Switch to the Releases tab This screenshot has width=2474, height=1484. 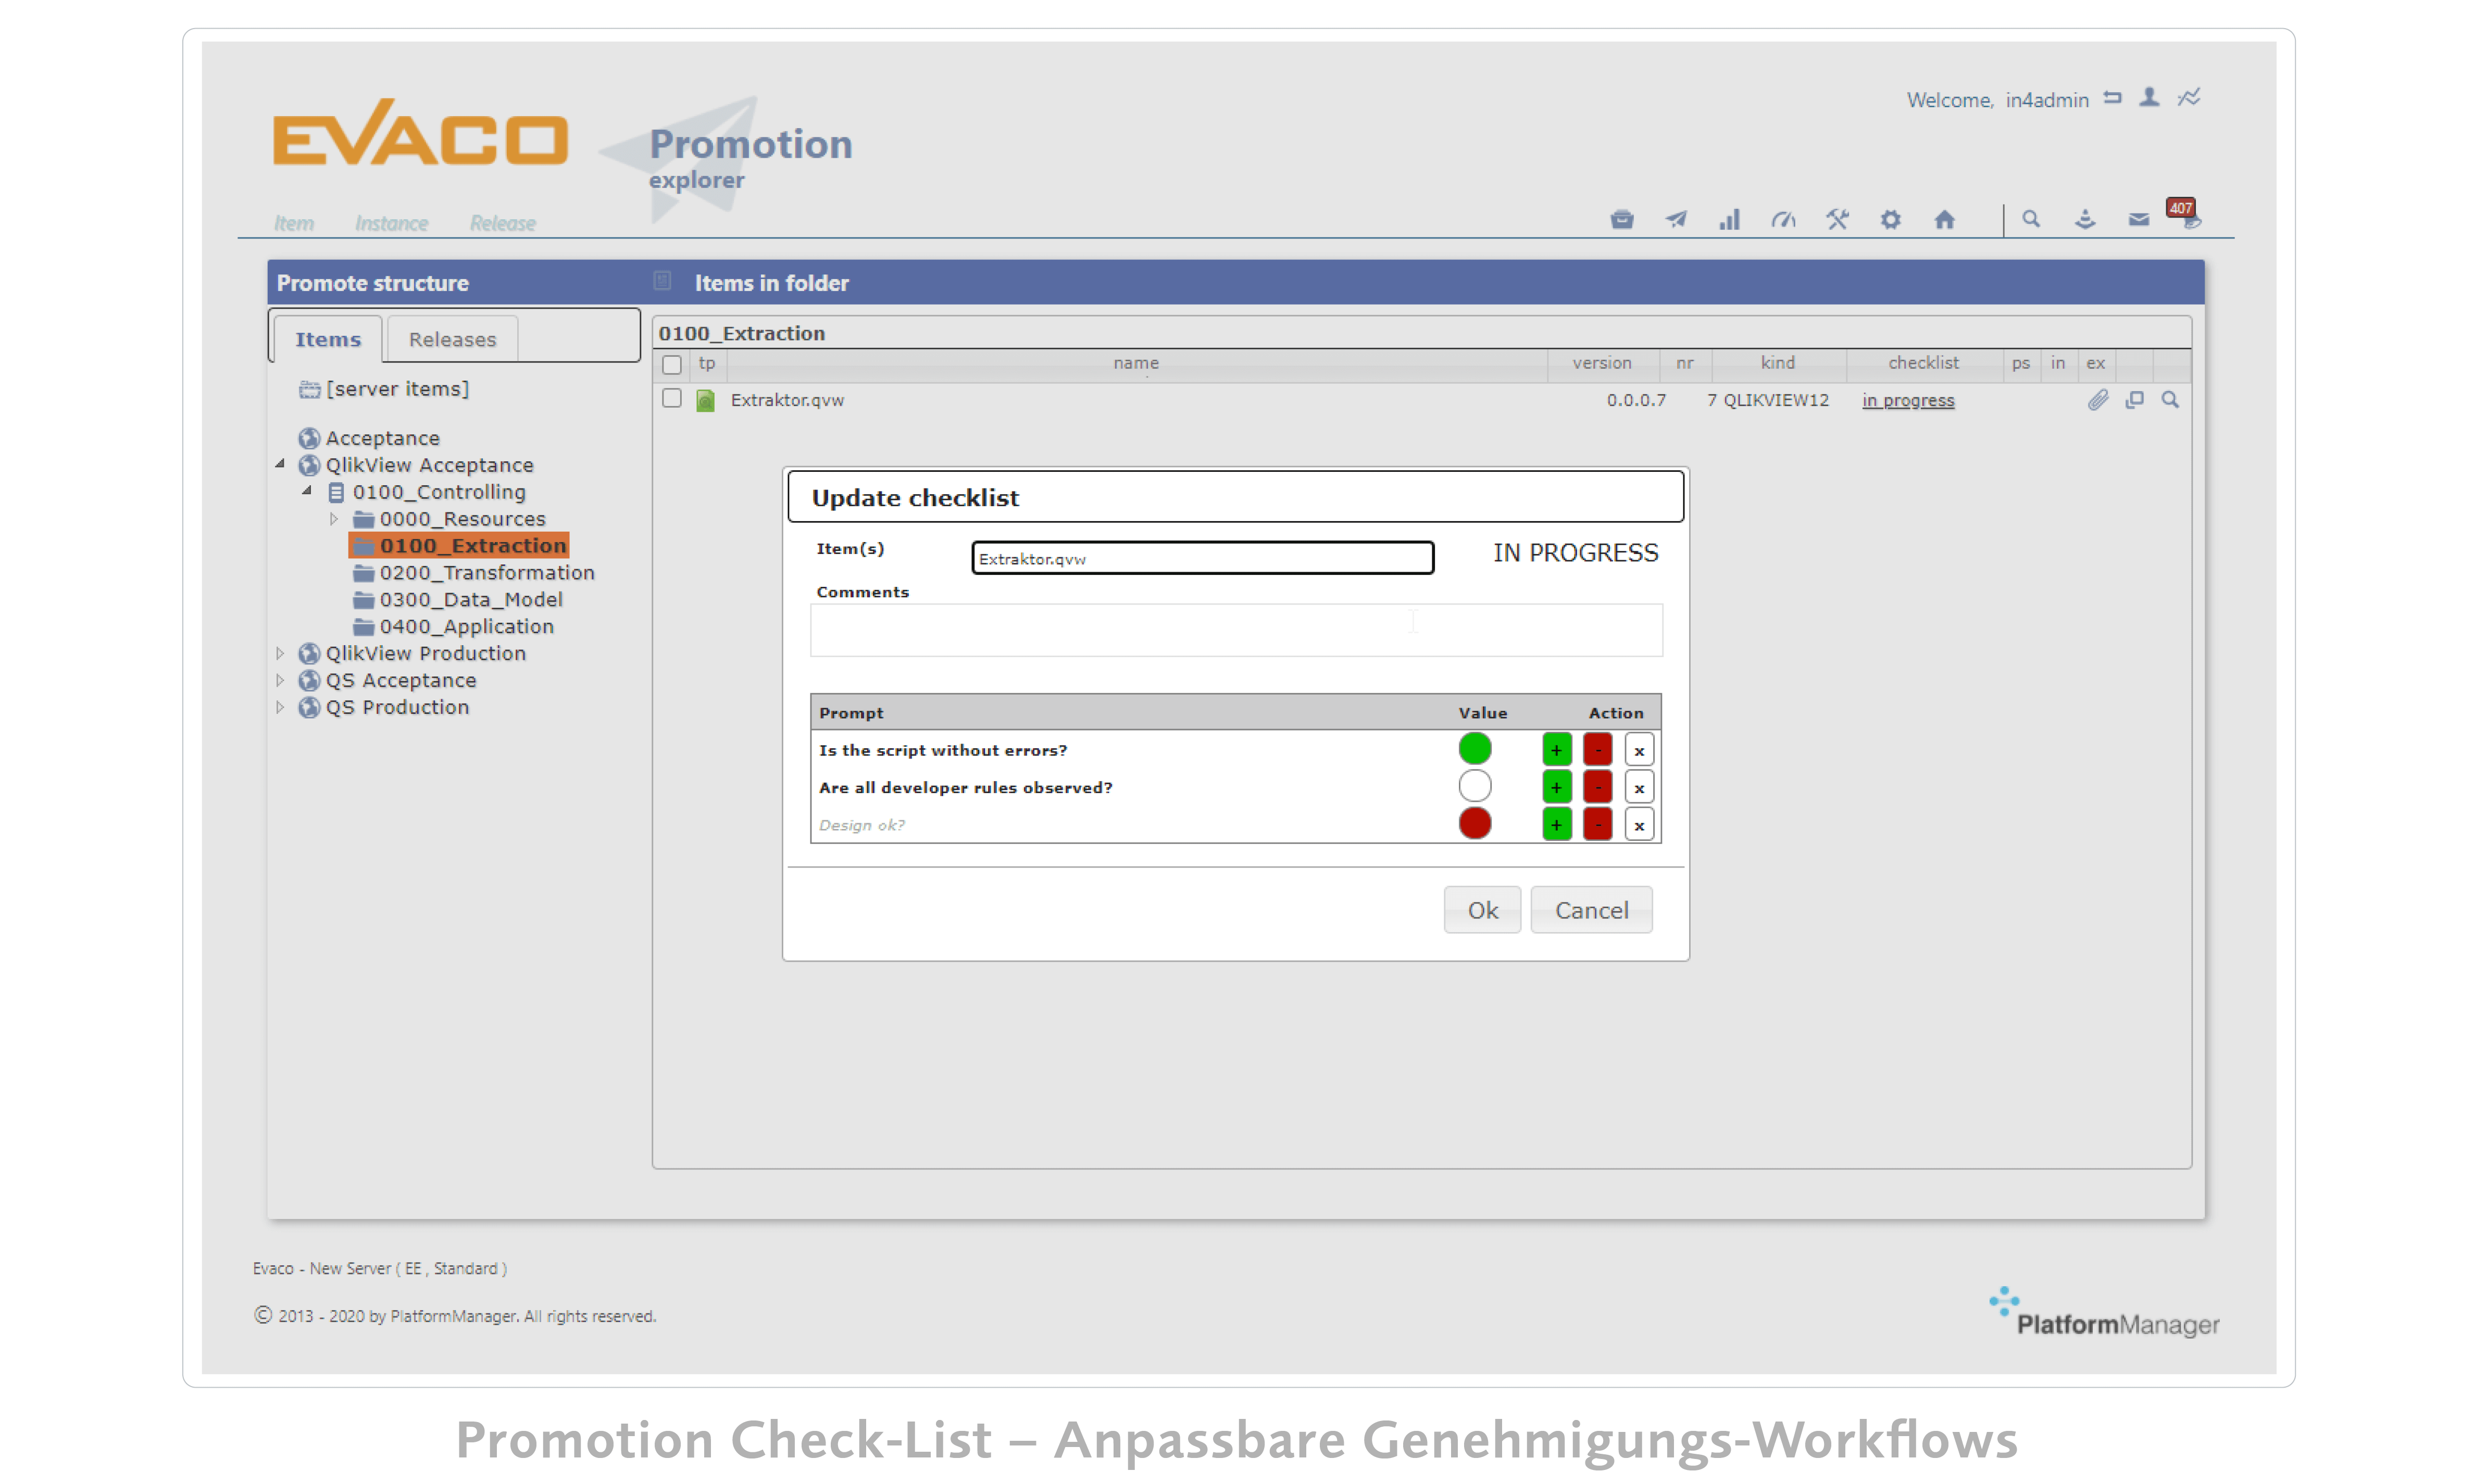452,339
